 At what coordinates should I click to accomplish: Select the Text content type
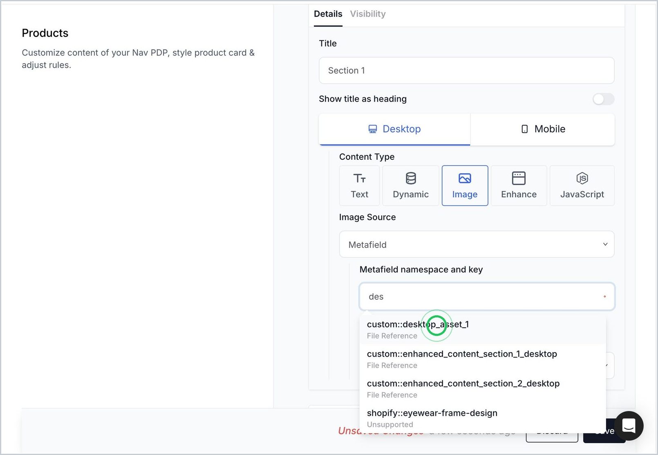pyautogui.click(x=359, y=185)
